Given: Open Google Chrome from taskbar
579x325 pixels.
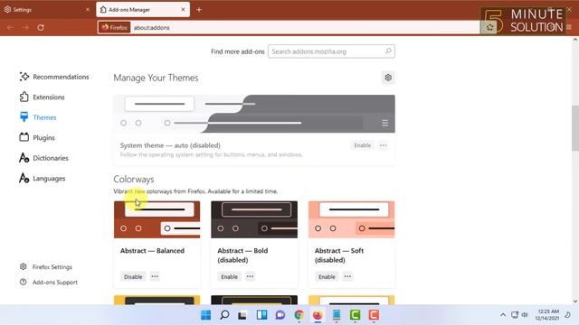Looking at the screenshot, I should point(299,315).
